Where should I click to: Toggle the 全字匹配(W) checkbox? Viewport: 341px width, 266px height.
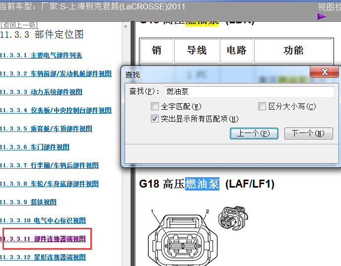155,106
